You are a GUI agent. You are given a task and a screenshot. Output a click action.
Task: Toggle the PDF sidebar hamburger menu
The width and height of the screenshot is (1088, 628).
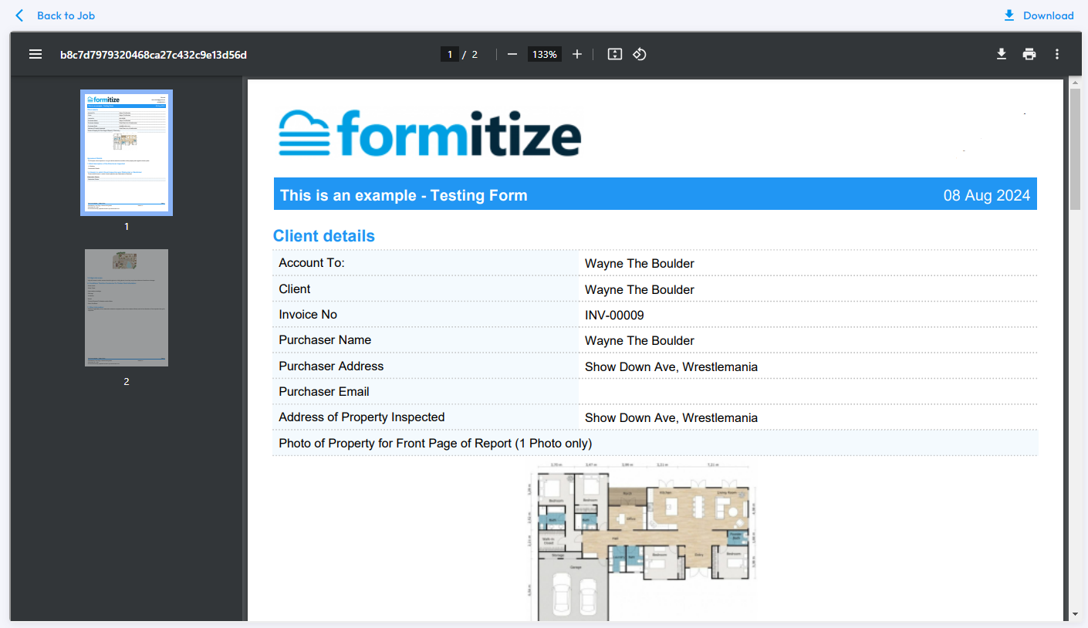(x=35, y=54)
